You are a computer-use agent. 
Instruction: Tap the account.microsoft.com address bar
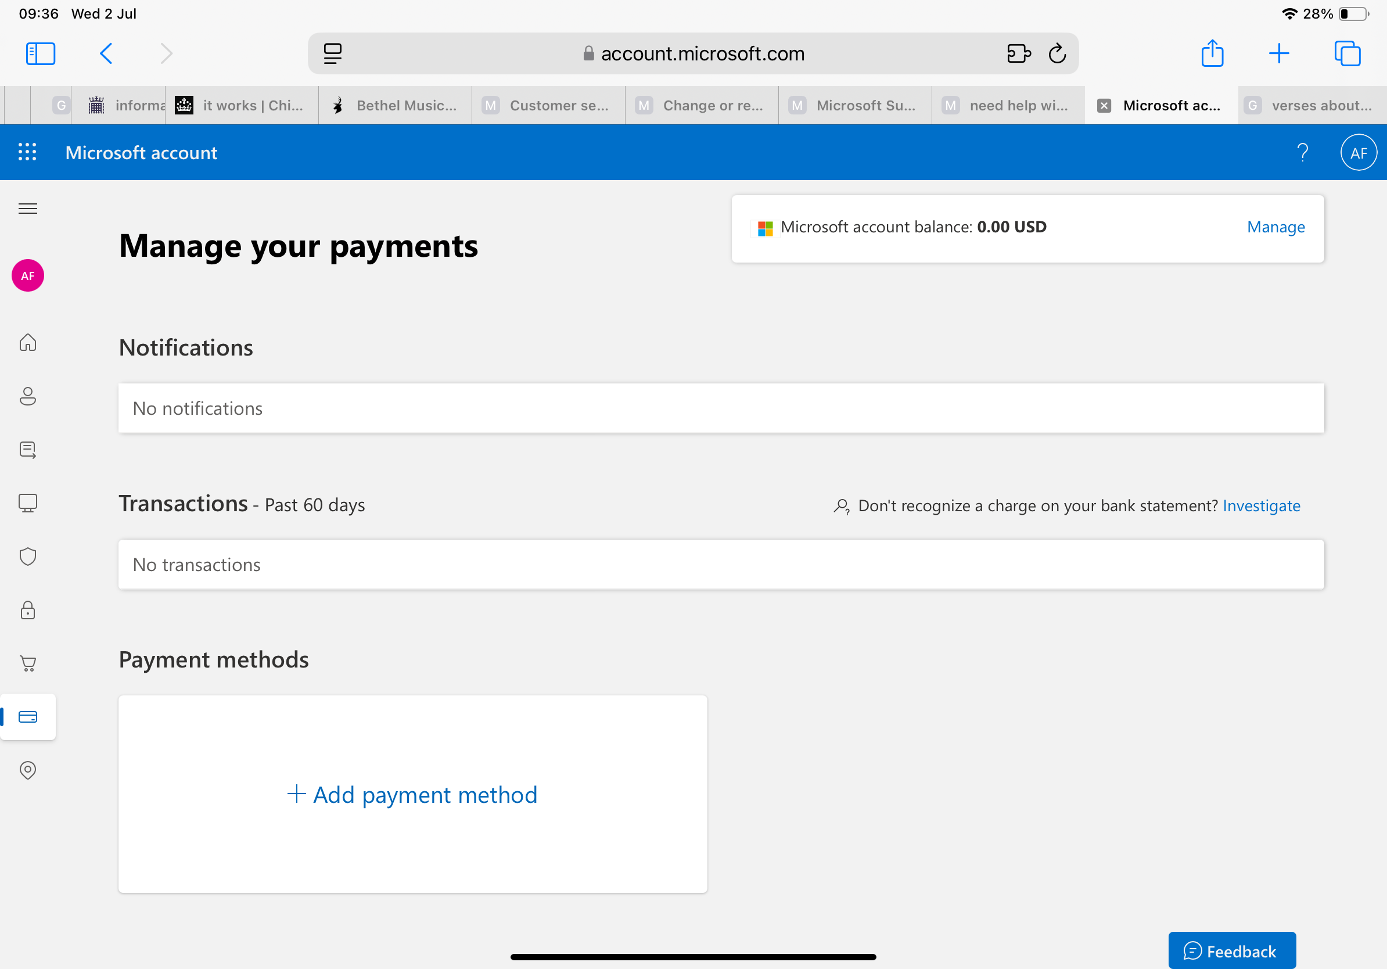coord(693,54)
